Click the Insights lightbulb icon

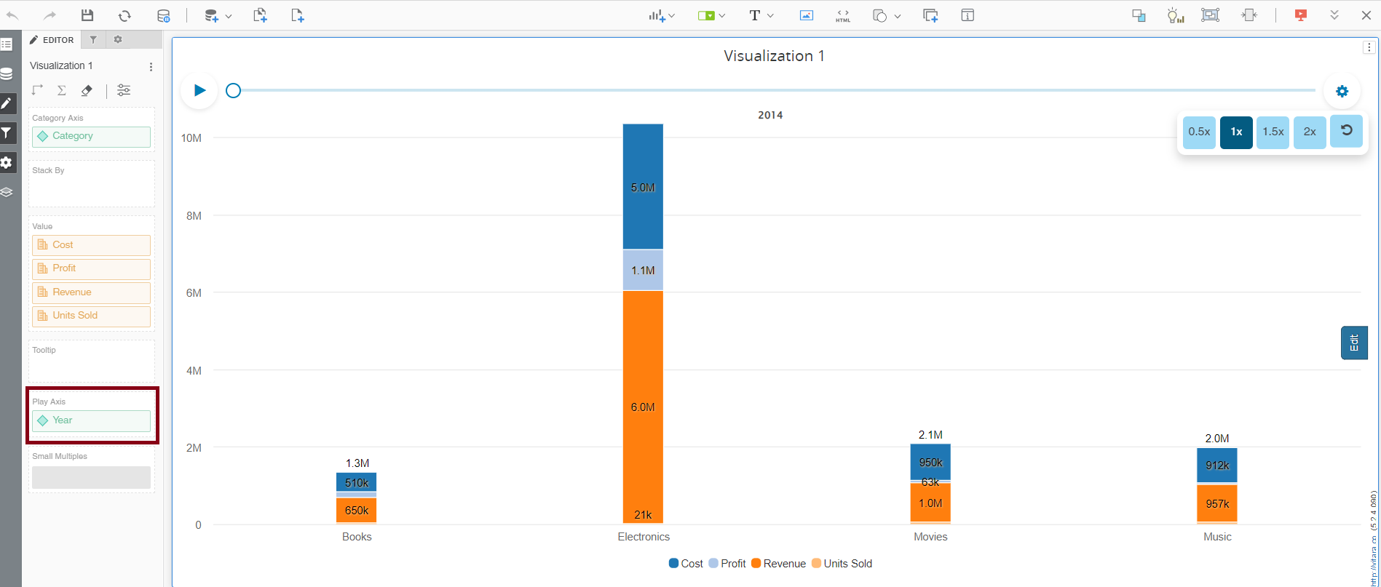(1175, 15)
